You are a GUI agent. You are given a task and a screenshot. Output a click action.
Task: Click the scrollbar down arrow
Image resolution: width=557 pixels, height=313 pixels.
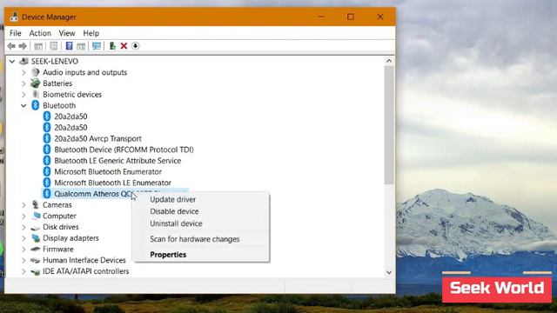click(389, 272)
